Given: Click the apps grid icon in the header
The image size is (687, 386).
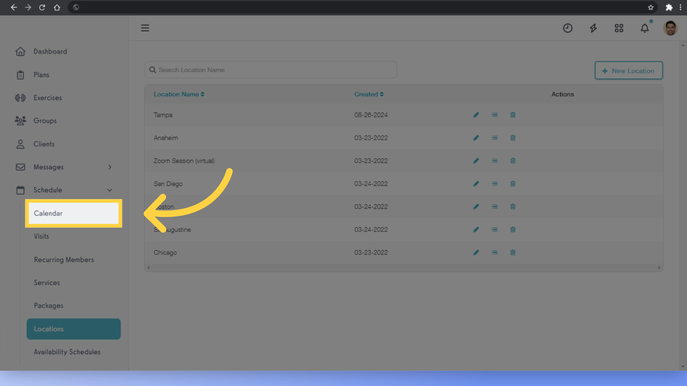Looking at the screenshot, I should point(619,28).
